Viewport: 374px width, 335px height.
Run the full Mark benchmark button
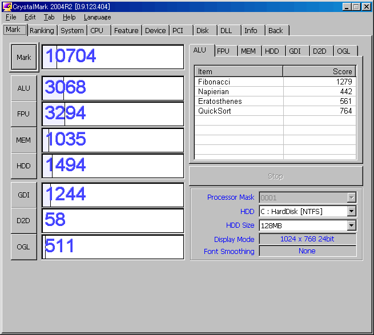tap(24, 58)
